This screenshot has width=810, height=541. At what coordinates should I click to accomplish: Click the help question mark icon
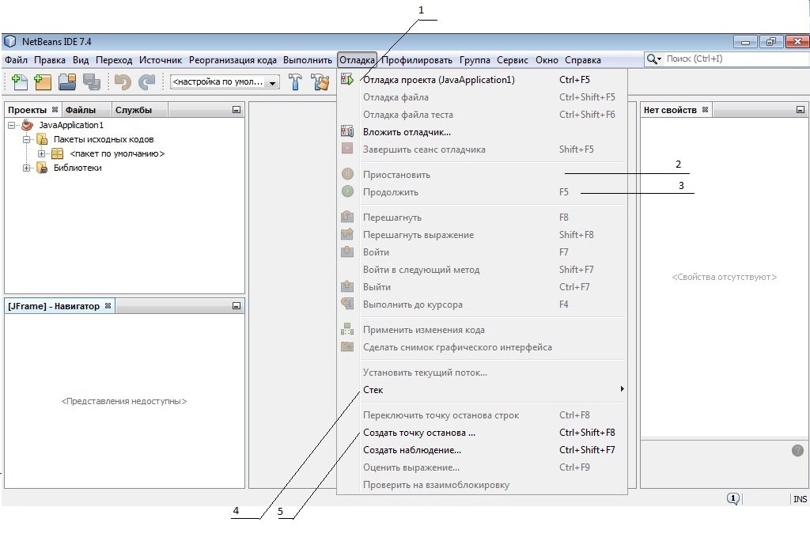[x=797, y=450]
